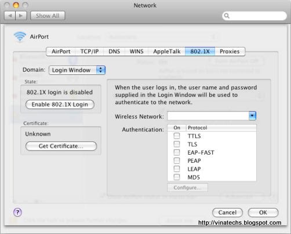Click the AirPort Wi-Fi signal icon
Viewport: 291px width, 234px height.
click(x=20, y=36)
